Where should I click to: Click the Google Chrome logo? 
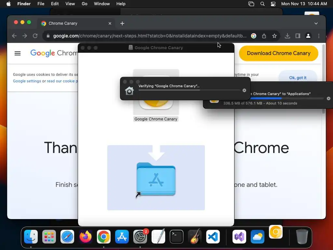coord(54,53)
